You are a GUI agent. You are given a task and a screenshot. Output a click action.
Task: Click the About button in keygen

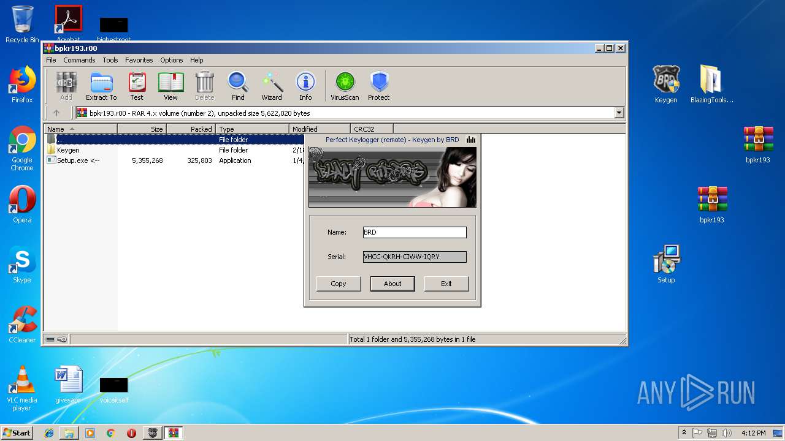[x=392, y=284]
